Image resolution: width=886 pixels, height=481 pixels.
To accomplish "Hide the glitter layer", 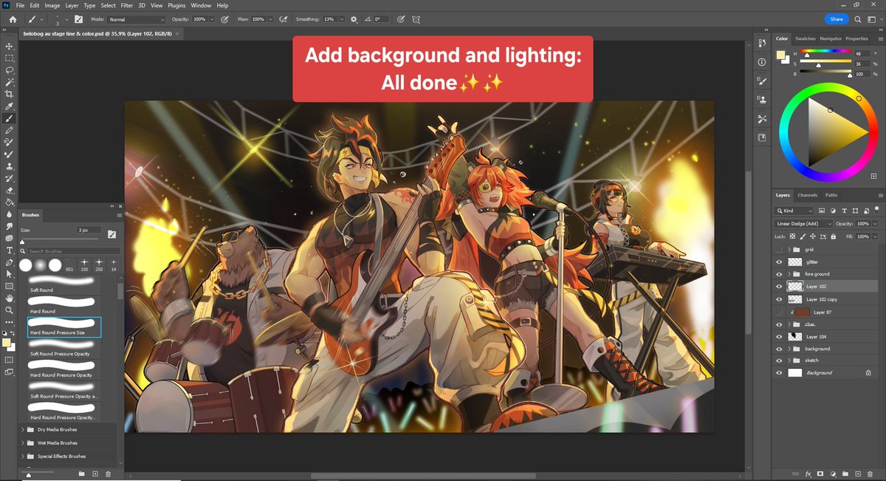I will pyautogui.click(x=779, y=262).
